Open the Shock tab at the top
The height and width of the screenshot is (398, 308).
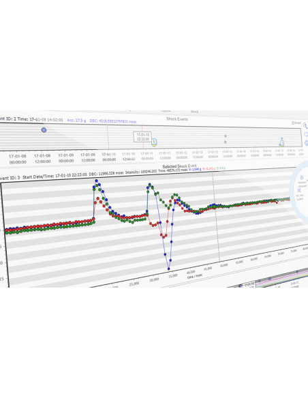194,112
